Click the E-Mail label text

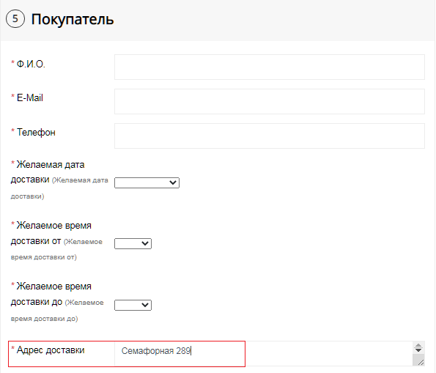coord(30,98)
